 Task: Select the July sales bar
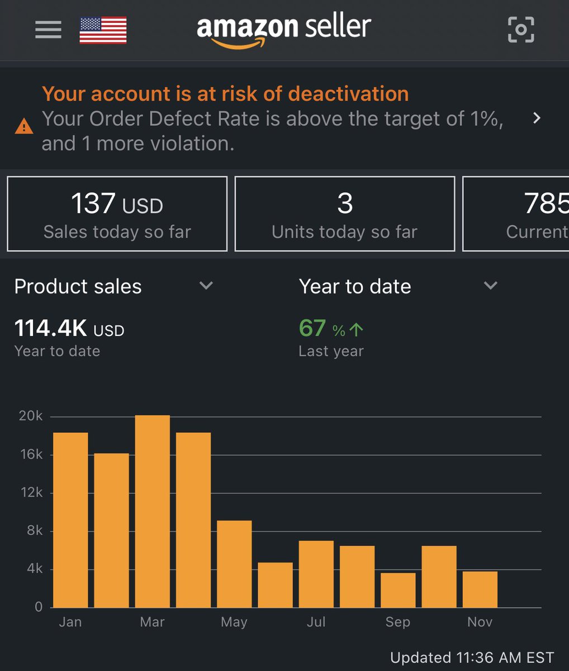316,574
